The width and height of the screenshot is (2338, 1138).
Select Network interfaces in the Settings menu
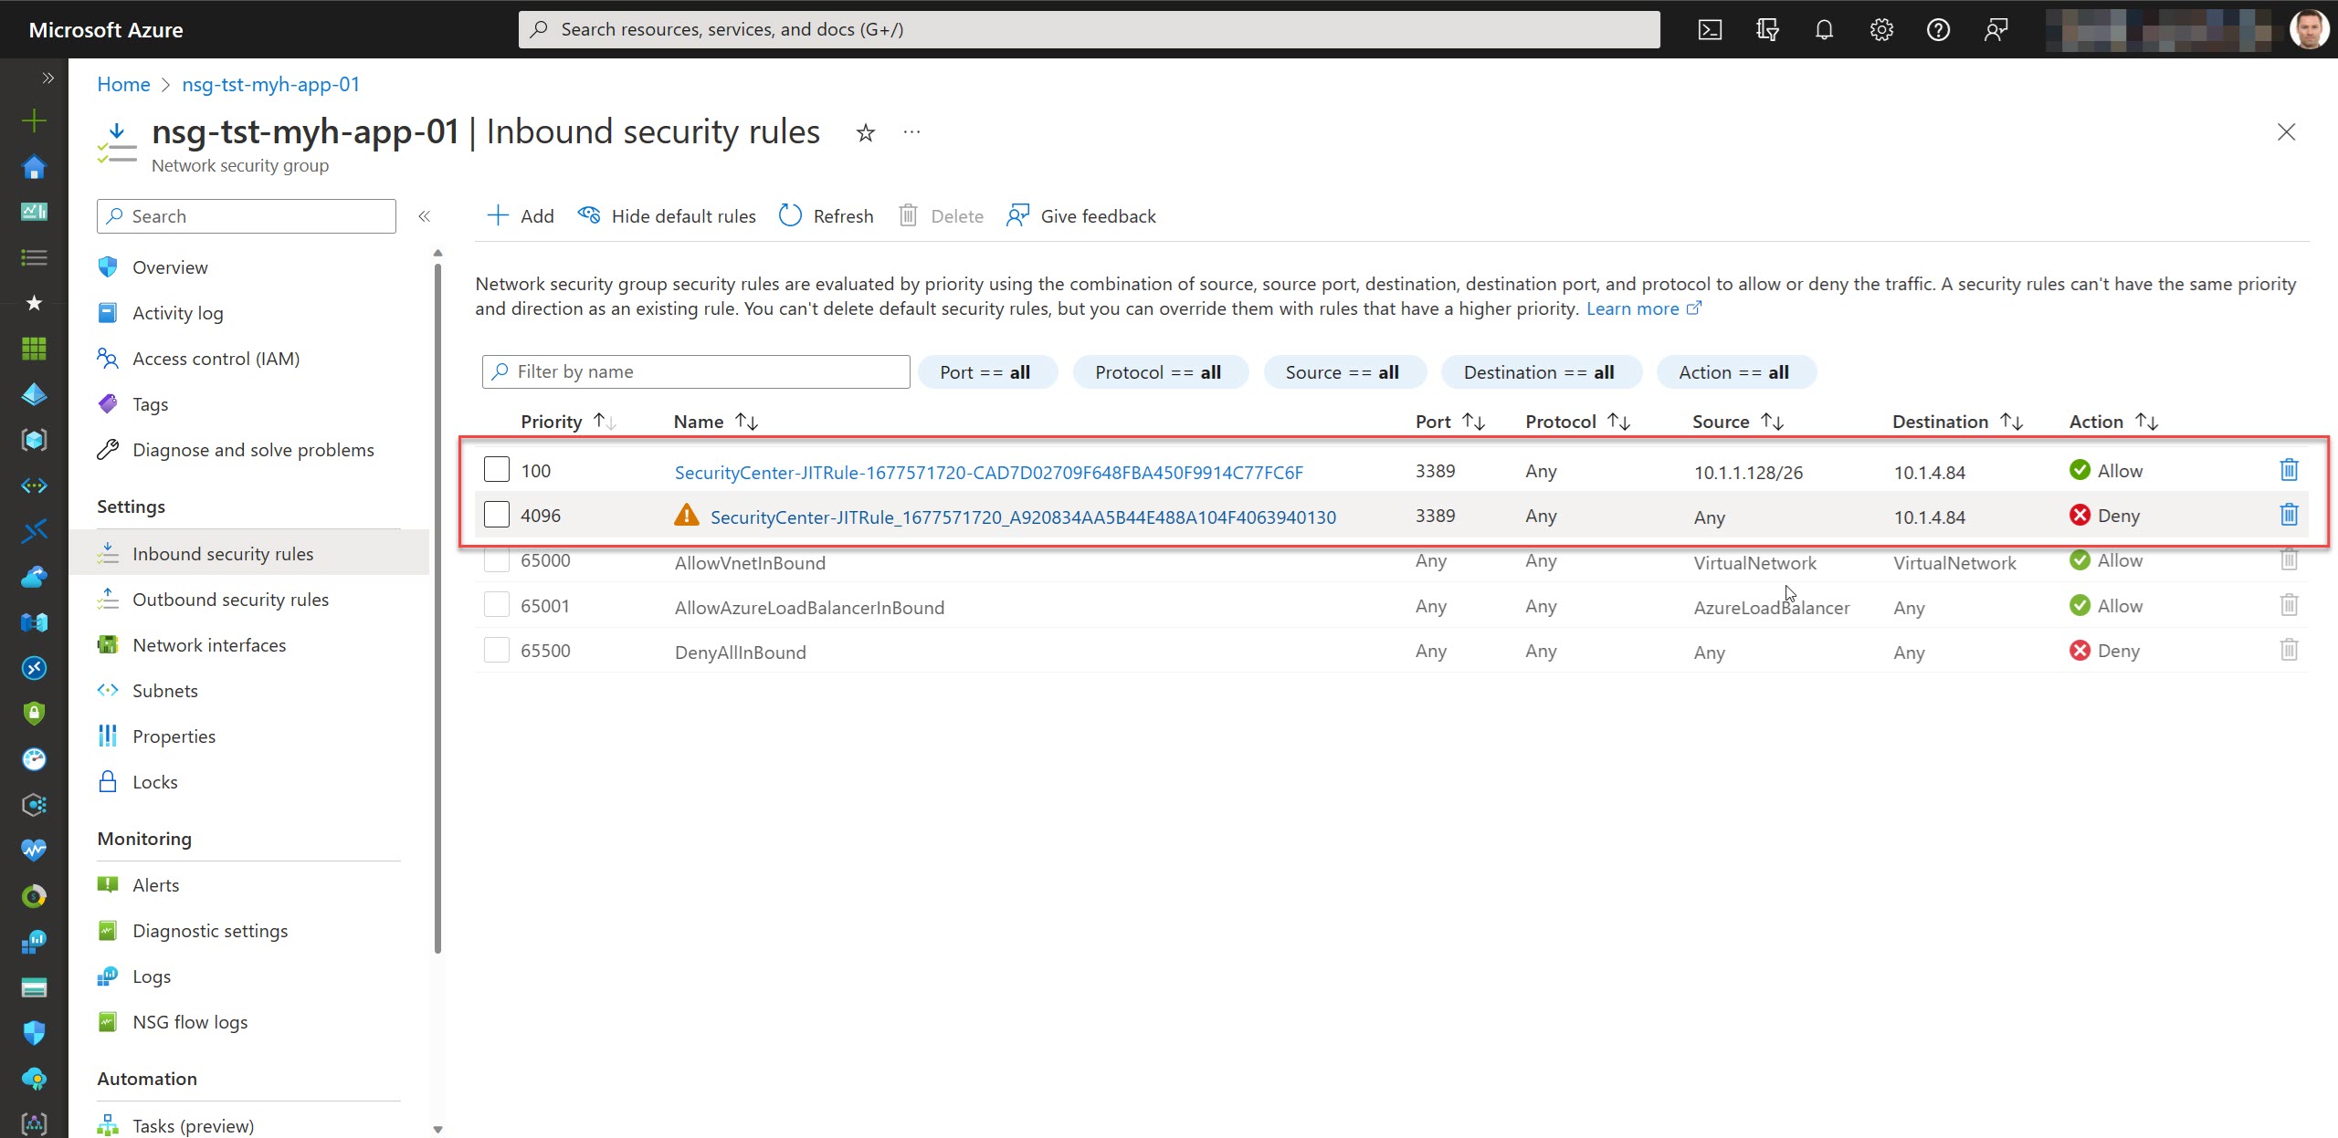point(209,644)
